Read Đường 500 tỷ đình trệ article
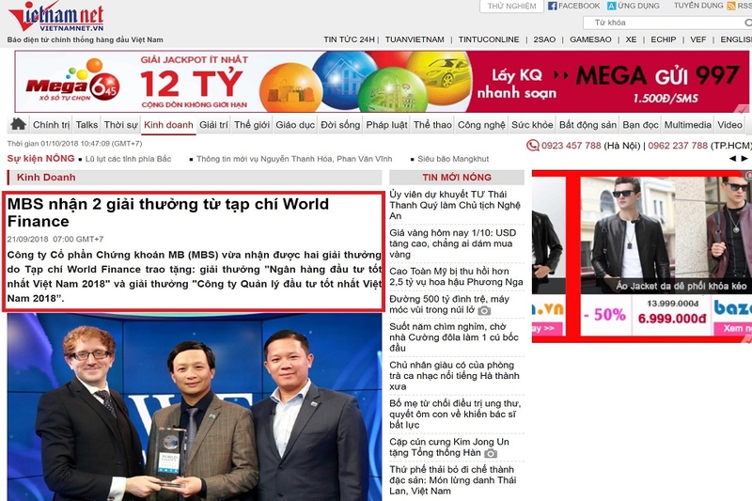The width and height of the screenshot is (752, 501). pyautogui.click(x=449, y=305)
